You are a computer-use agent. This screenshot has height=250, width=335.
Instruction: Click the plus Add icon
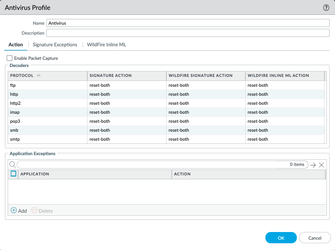13,210
